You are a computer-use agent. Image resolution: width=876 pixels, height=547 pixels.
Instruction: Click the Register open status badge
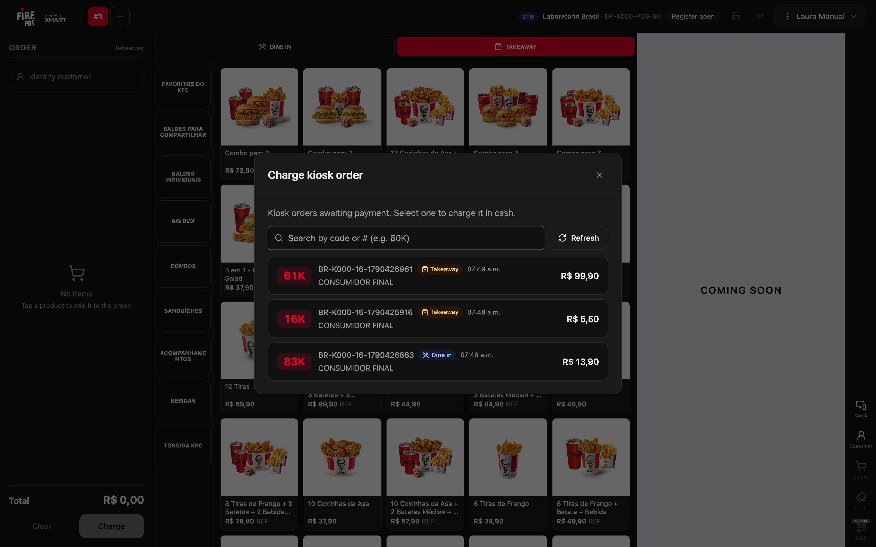point(693,17)
